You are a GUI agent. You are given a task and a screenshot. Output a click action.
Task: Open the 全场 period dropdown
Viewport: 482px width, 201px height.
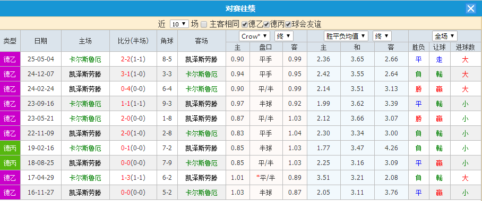pos(444,36)
